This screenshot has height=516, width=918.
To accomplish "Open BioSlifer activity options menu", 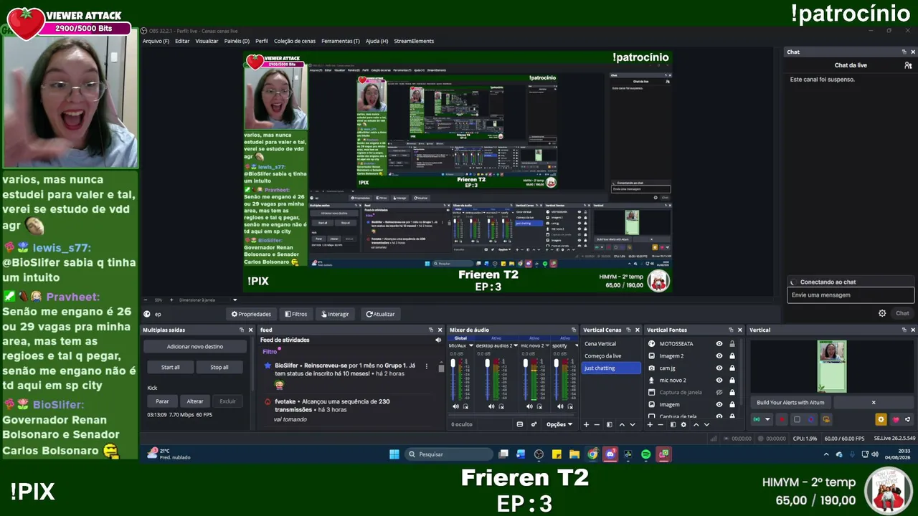I will click(x=427, y=366).
